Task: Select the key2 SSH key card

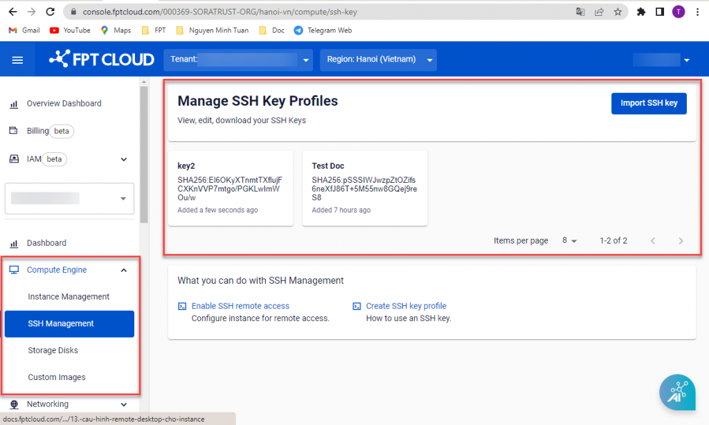Action: click(x=232, y=188)
